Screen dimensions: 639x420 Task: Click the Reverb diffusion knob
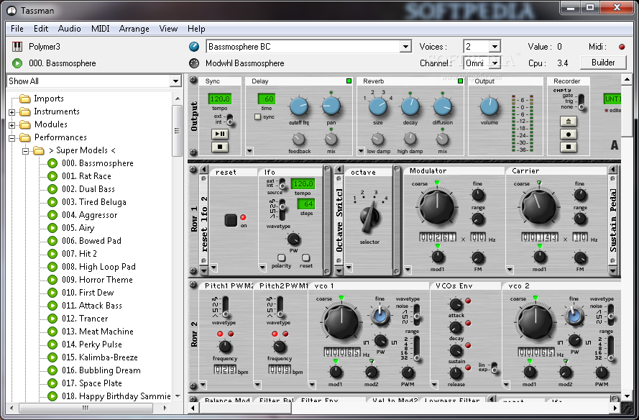click(x=443, y=106)
